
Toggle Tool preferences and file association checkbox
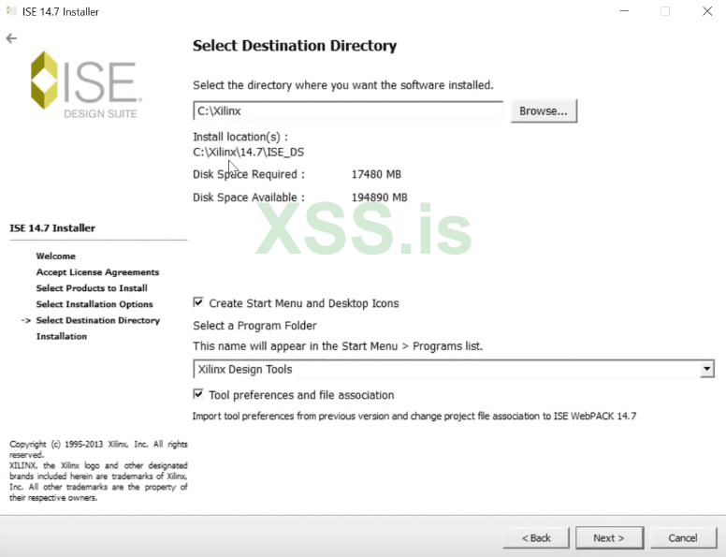click(x=198, y=394)
